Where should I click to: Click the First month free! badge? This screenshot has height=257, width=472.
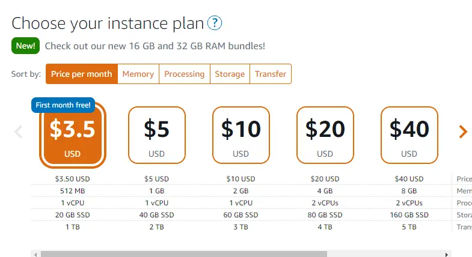(x=63, y=105)
